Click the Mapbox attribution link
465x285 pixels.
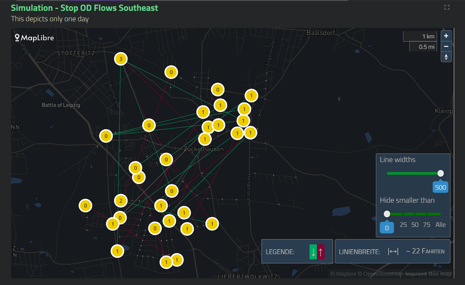[x=343, y=273]
